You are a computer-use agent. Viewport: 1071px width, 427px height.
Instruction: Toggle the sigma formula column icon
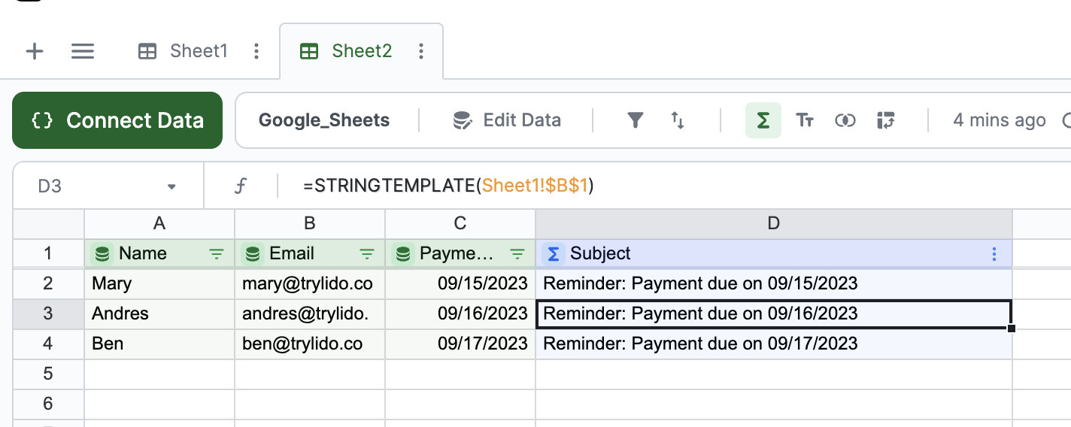pyautogui.click(x=763, y=120)
